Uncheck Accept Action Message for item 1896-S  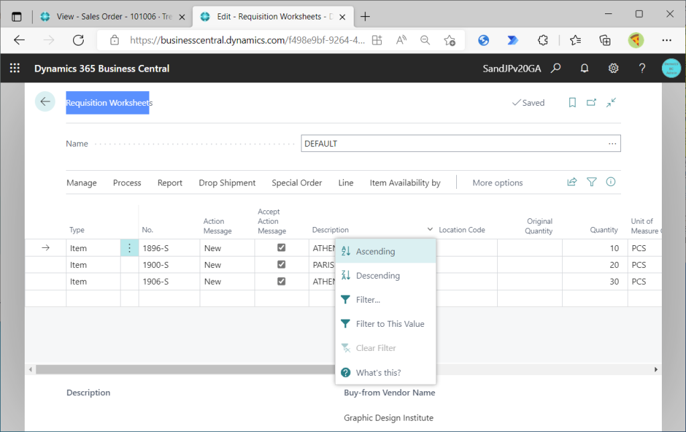point(281,248)
